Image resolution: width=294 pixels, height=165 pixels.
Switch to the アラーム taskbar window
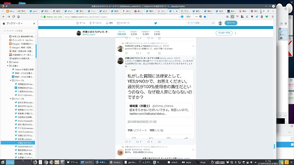pyautogui.click(x=73, y=162)
